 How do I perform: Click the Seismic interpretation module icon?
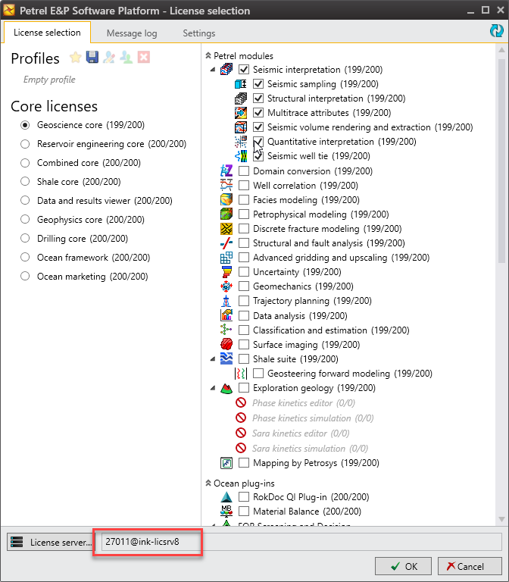coord(226,70)
